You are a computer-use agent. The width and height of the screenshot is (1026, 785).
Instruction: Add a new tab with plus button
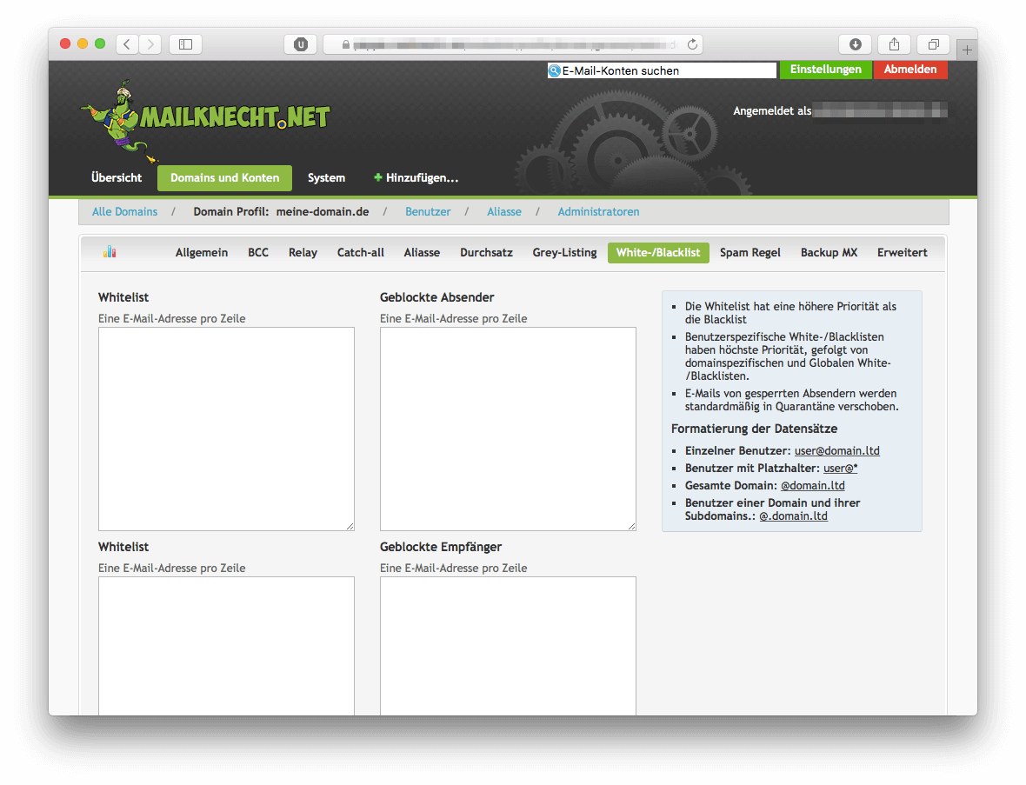point(967,50)
